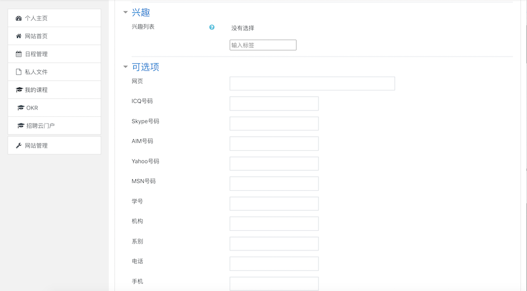
Task: Click the Skype号码 input box
Action: click(274, 123)
